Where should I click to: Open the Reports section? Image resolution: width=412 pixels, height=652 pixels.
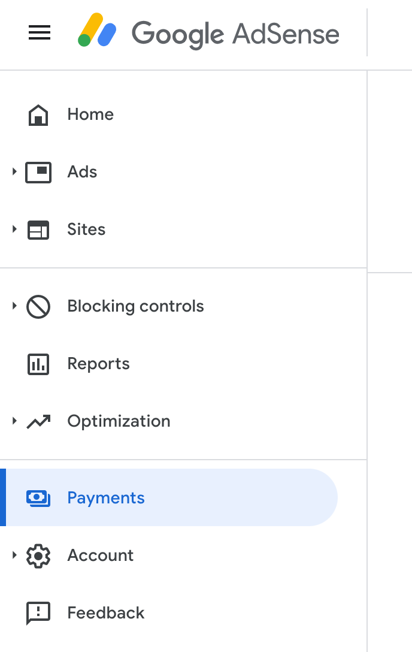point(98,364)
